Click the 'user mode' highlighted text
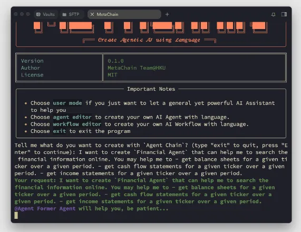This screenshot has height=232, width=301. [x=67, y=103]
